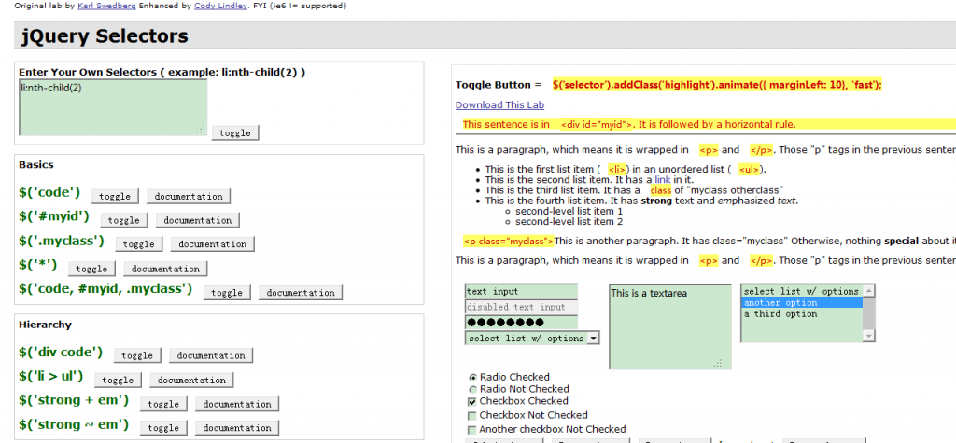Select 'select list w/ options' in listbox
Viewport: 956px width, 443px height.
point(802,291)
